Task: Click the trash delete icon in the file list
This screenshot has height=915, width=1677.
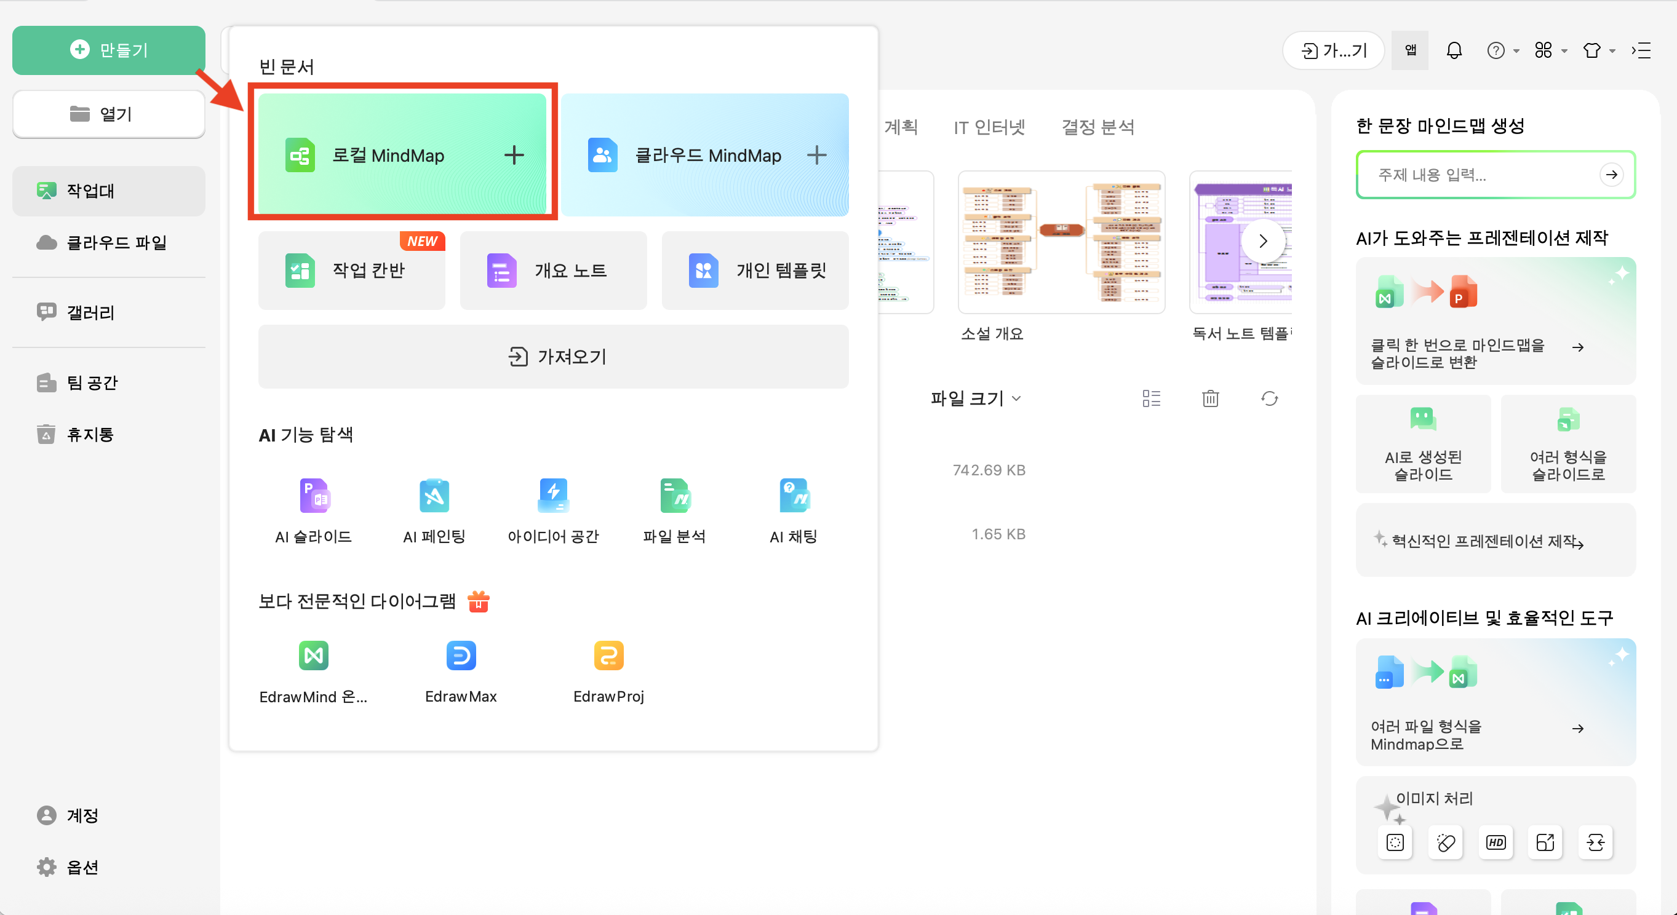Action: coord(1210,398)
